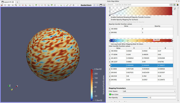Select opacity table value -99.9958 cell

(126, 29)
